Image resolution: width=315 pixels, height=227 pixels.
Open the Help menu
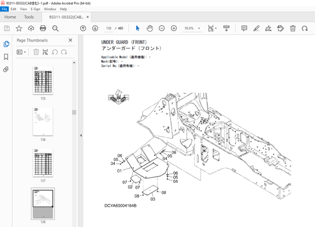pyautogui.click(x=64, y=9)
